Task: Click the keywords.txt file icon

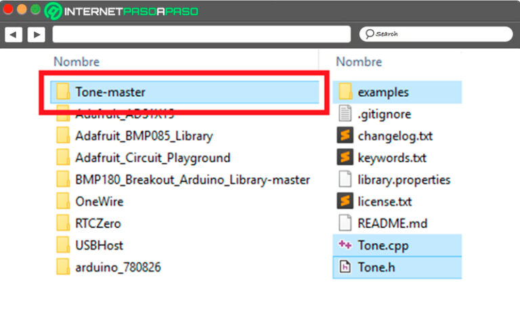Action: click(x=345, y=158)
